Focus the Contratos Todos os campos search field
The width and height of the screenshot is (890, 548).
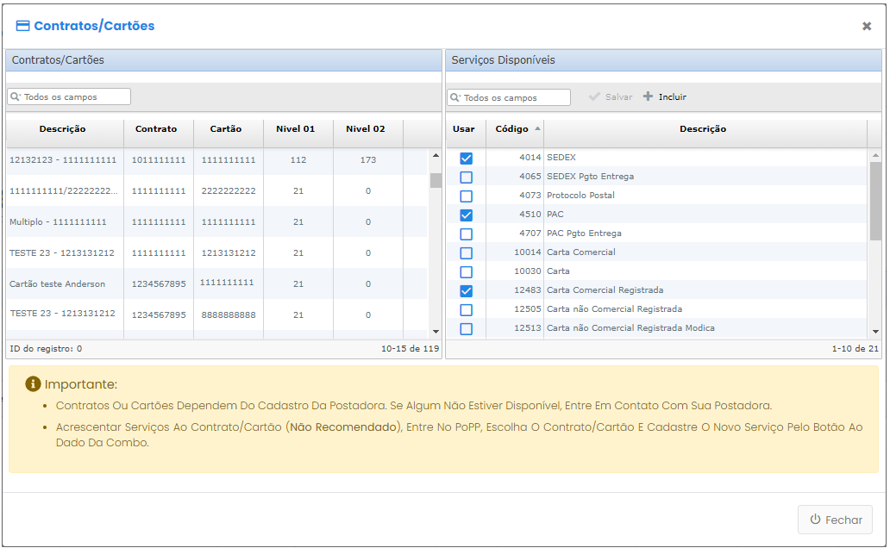pos(69,97)
